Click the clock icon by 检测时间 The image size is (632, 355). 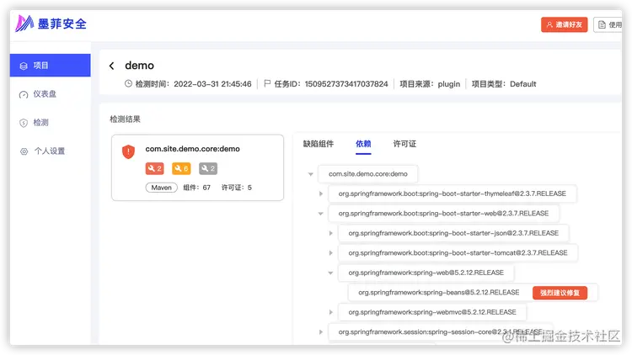click(128, 84)
